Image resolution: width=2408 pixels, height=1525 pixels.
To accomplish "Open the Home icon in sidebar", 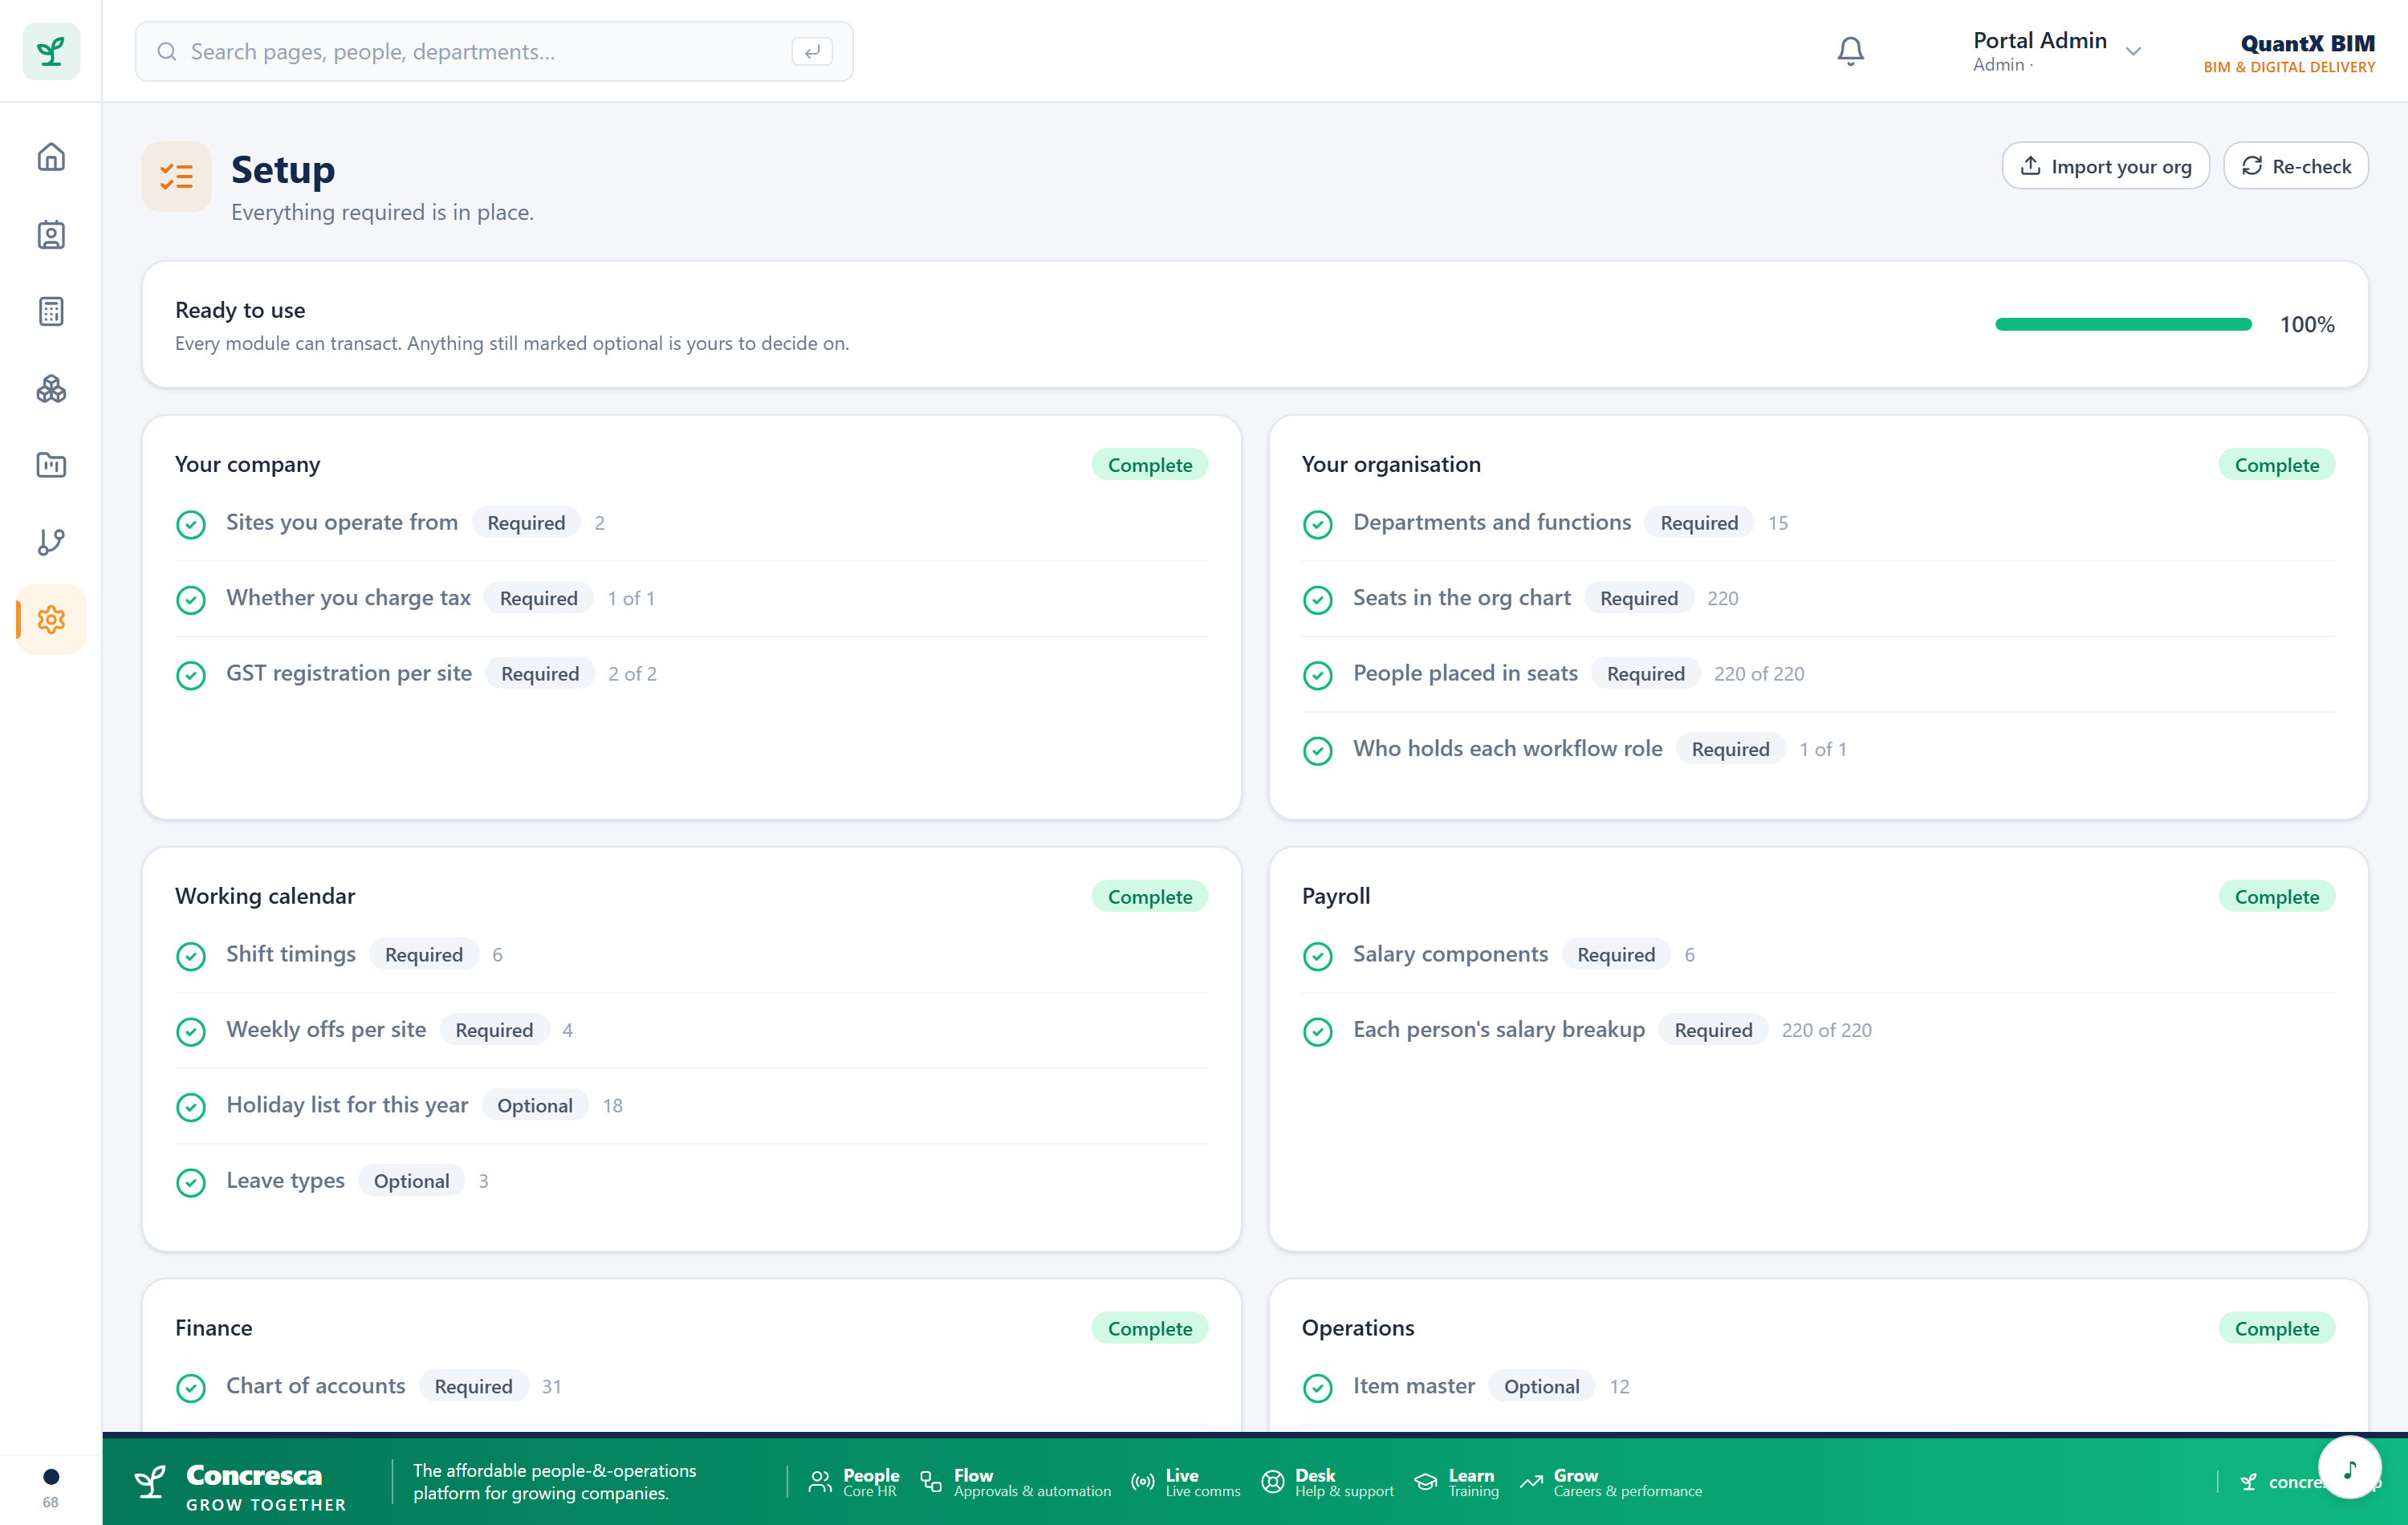I will 51,157.
